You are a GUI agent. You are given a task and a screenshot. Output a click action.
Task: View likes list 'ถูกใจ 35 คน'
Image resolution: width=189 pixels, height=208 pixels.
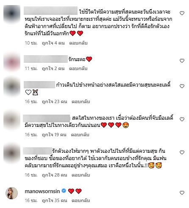point(55,200)
